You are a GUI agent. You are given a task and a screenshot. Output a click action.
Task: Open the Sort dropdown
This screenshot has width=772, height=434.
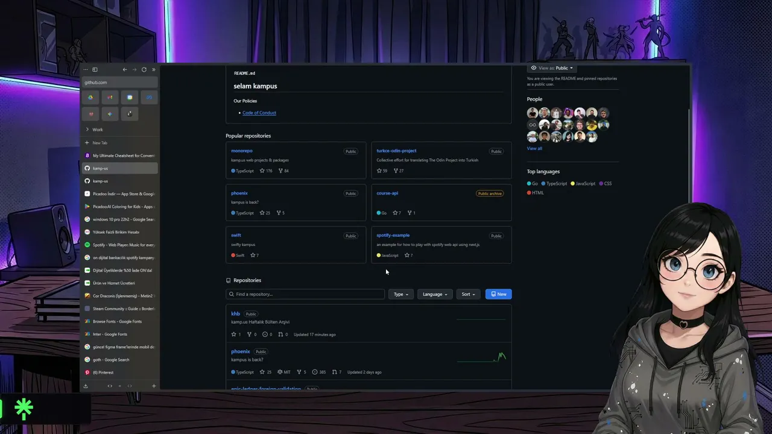pyautogui.click(x=469, y=294)
